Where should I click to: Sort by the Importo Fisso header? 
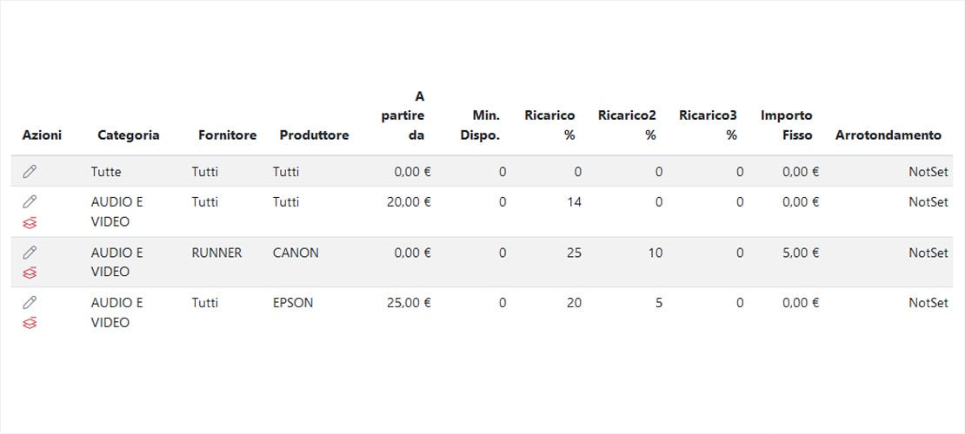[787, 125]
